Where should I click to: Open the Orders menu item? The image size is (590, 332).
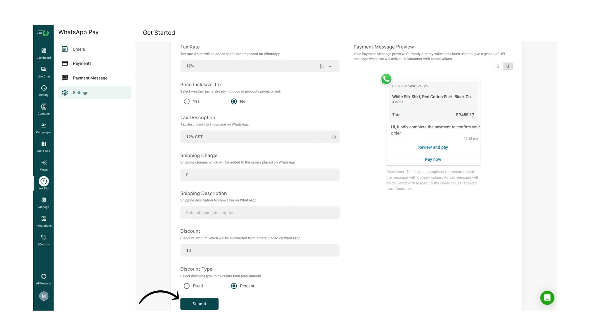[x=79, y=49]
